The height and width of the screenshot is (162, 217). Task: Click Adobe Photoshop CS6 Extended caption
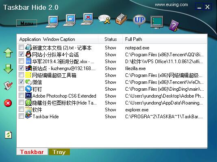64,96
